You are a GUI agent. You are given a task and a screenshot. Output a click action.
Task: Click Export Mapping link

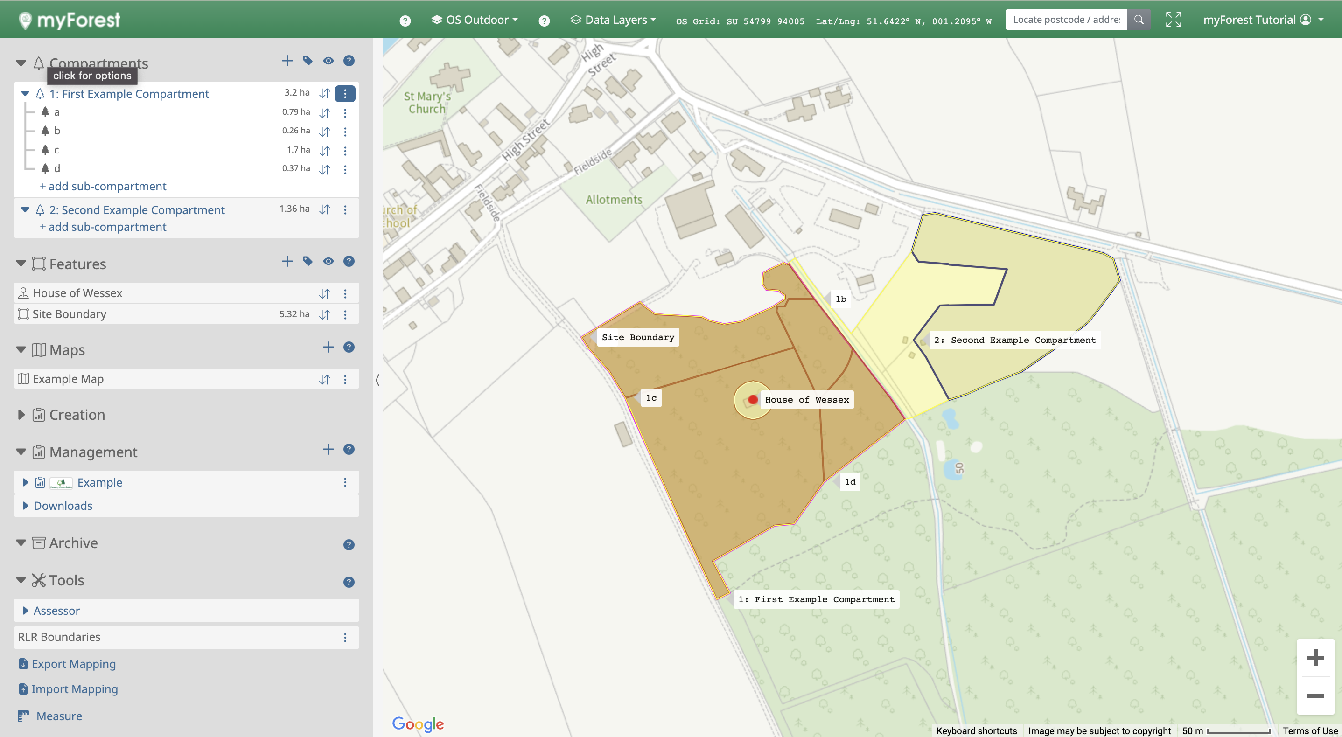pos(73,664)
